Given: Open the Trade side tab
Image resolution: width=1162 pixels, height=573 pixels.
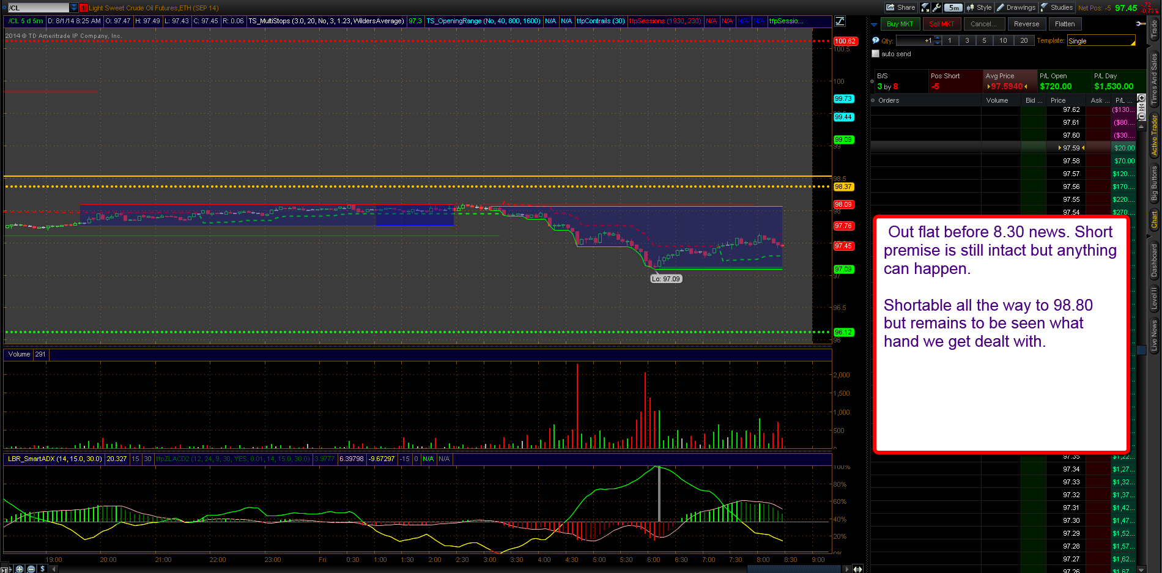Looking at the screenshot, I should 1154,29.
